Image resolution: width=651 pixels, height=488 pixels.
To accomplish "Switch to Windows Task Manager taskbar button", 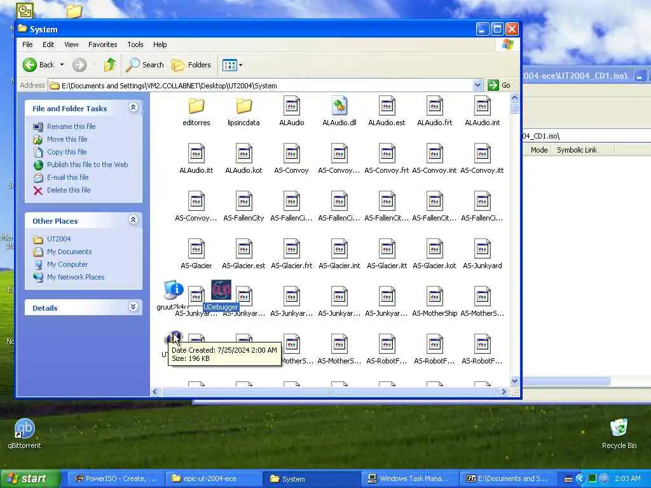I will (410, 478).
